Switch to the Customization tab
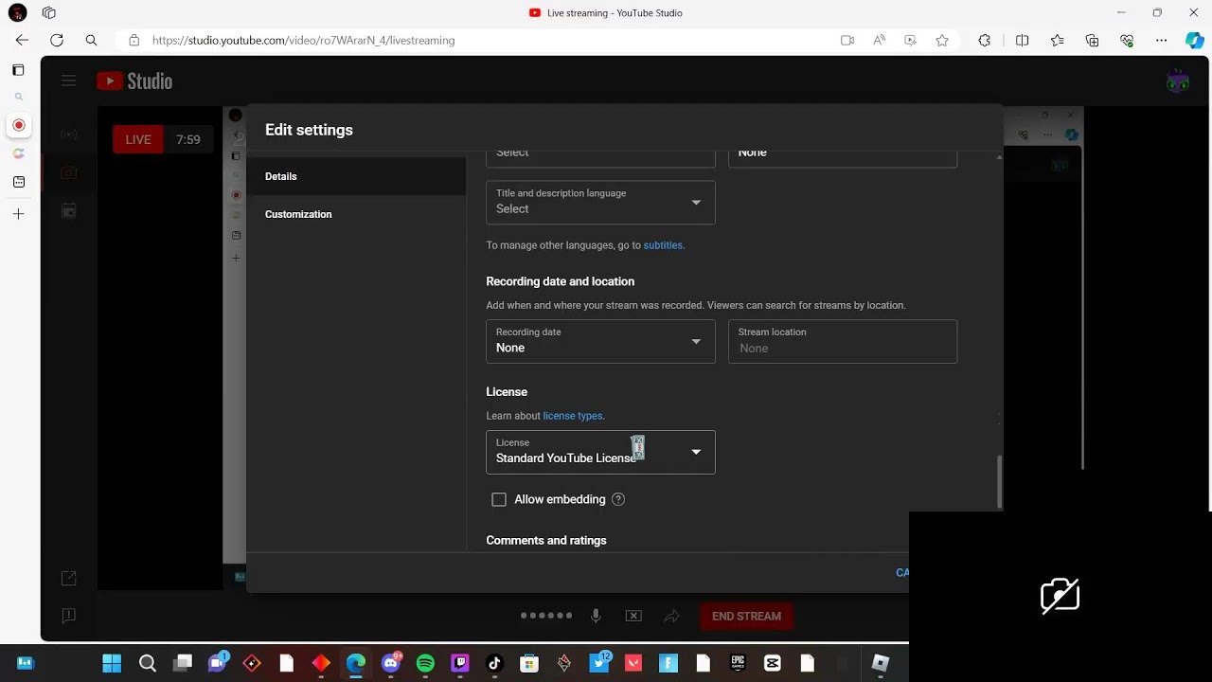 (356, 214)
